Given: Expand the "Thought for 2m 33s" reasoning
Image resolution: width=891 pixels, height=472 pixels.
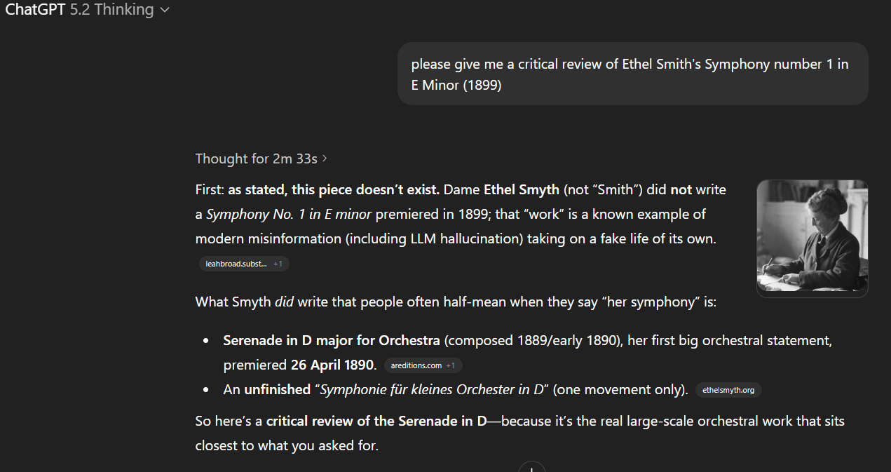Looking at the screenshot, I should [261, 159].
